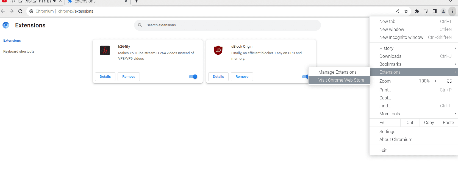The image size is (458, 169).
Task: Click the fullscreen icon in Zoom row
Action: [x=449, y=81]
